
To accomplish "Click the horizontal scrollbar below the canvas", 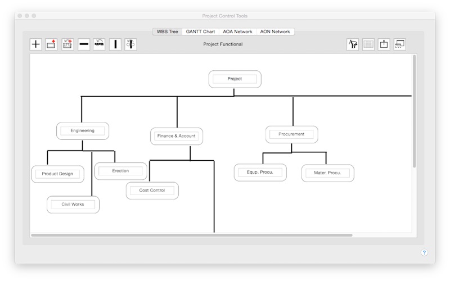I will pos(192,235).
